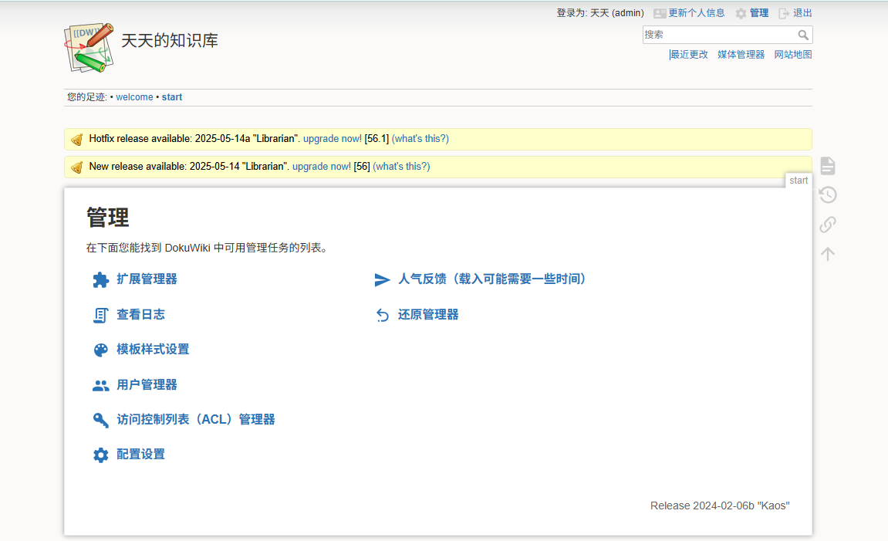Click 更新个人信息 profile update link
Screen dimensions: 888x541
(696, 13)
